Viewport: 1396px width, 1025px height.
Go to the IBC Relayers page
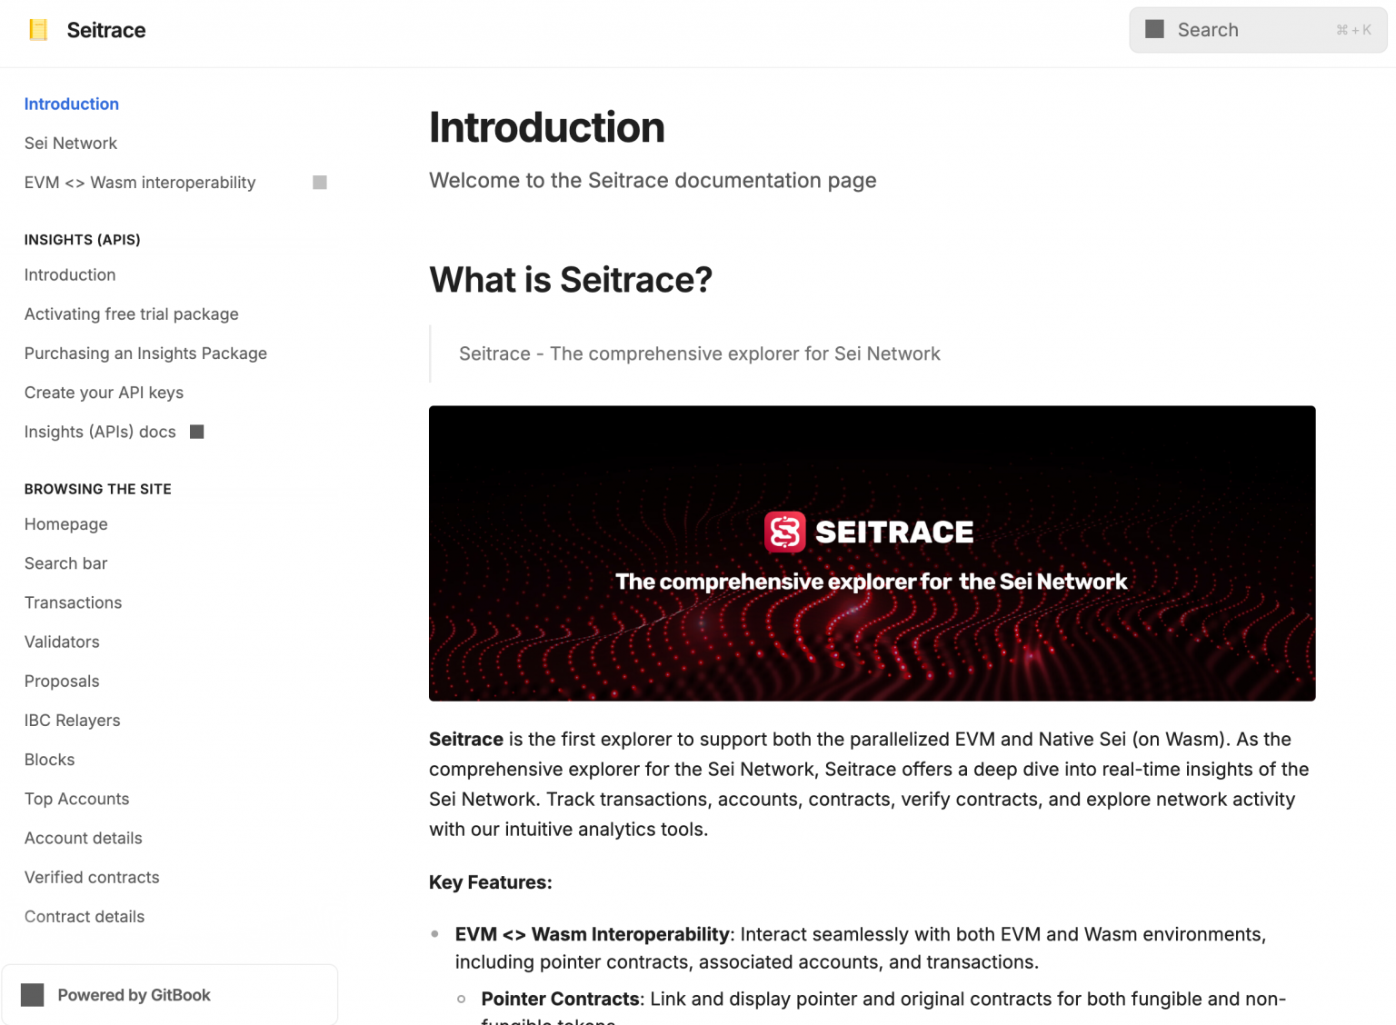pyautogui.click(x=73, y=721)
